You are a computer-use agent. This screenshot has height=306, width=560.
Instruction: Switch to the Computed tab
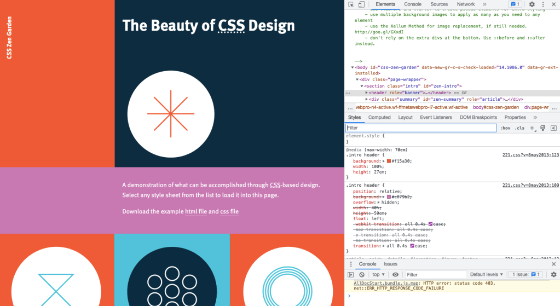point(379,117)
